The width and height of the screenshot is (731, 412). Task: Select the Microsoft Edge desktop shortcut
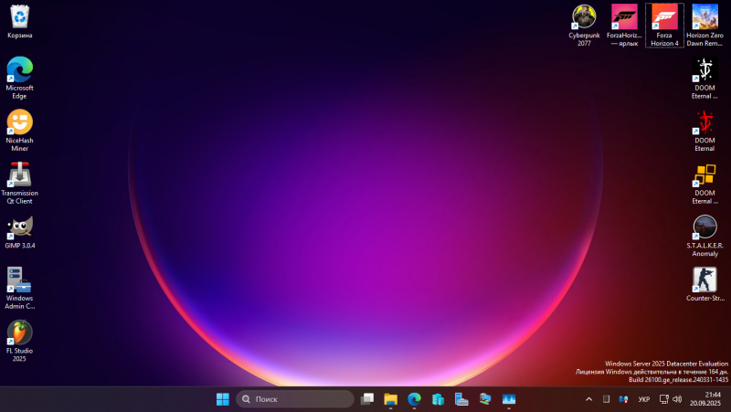pyautogui.click(x=19, y=70)
